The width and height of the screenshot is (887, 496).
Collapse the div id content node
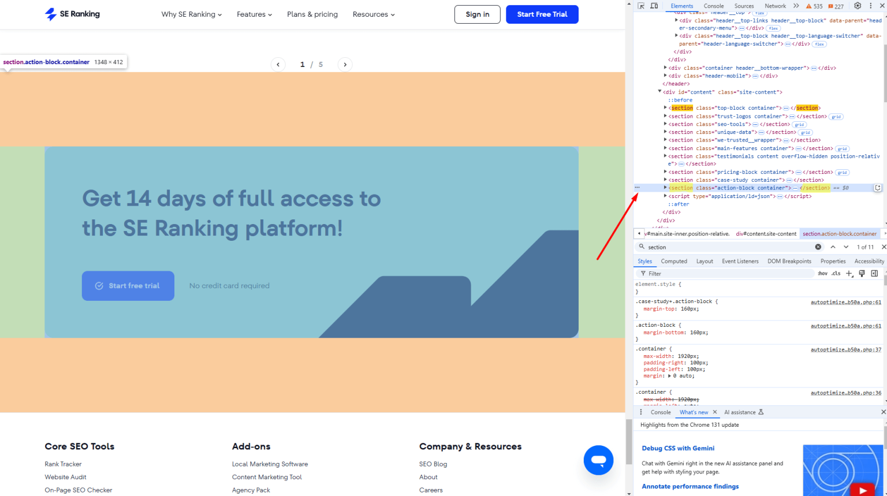click(659, 91)
